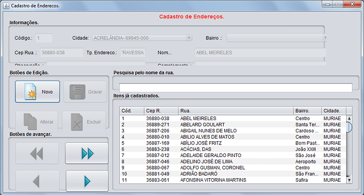Select the row ADOLFO GUSMAN, CORONEL

click(233, 168)
